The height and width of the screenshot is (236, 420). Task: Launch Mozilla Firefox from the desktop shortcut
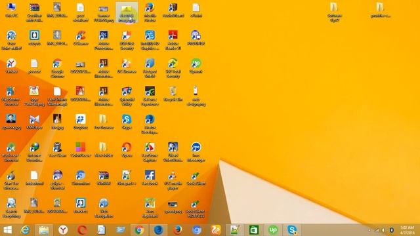coord(150,12)
